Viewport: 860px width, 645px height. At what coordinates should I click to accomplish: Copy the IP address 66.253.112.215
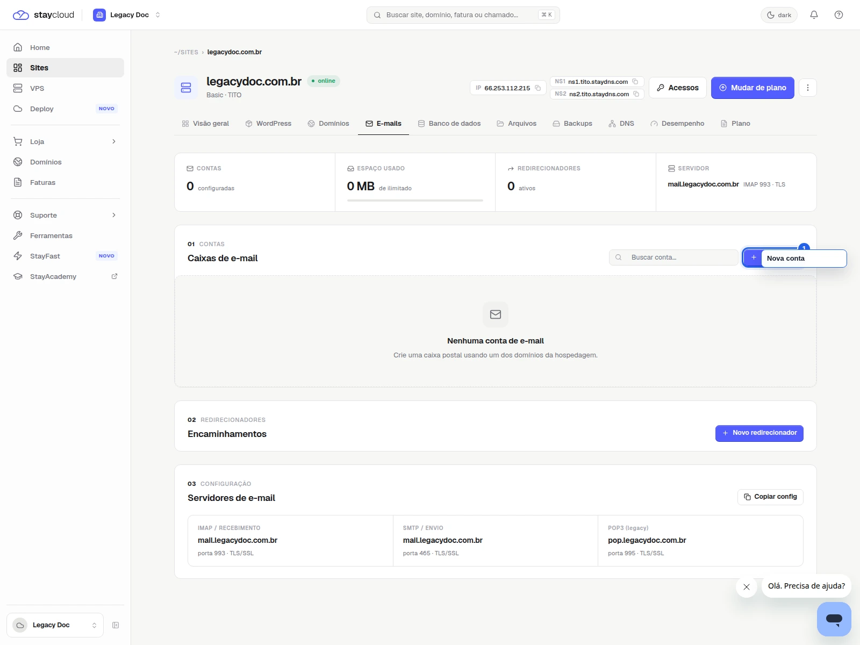point(537,88)
